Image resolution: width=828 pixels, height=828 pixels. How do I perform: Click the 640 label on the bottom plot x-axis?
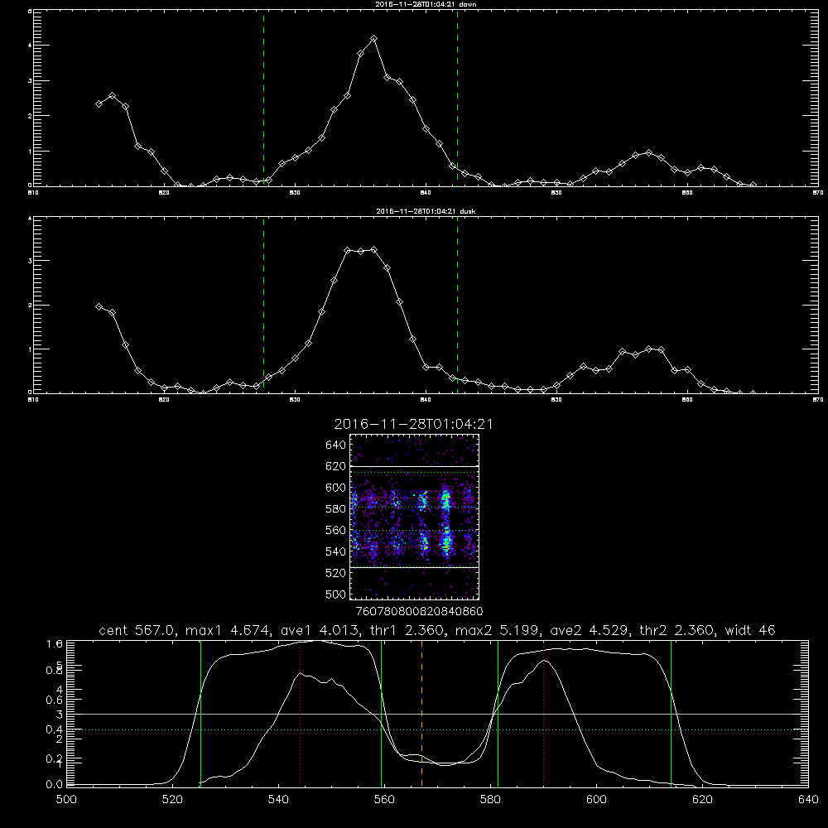[x=808, y=800]
